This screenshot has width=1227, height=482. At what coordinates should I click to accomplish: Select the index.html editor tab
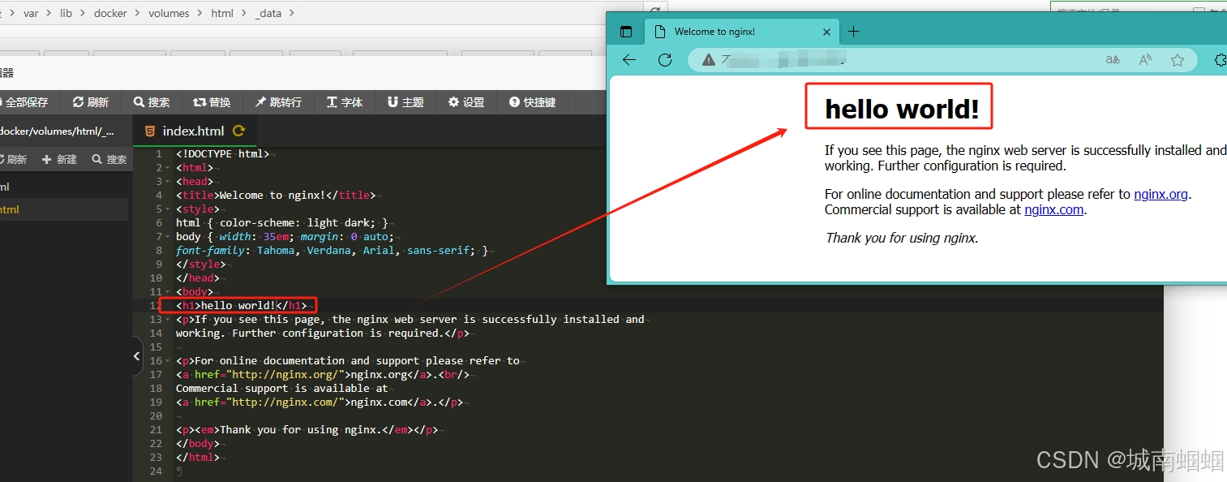[x=193, y=131]
